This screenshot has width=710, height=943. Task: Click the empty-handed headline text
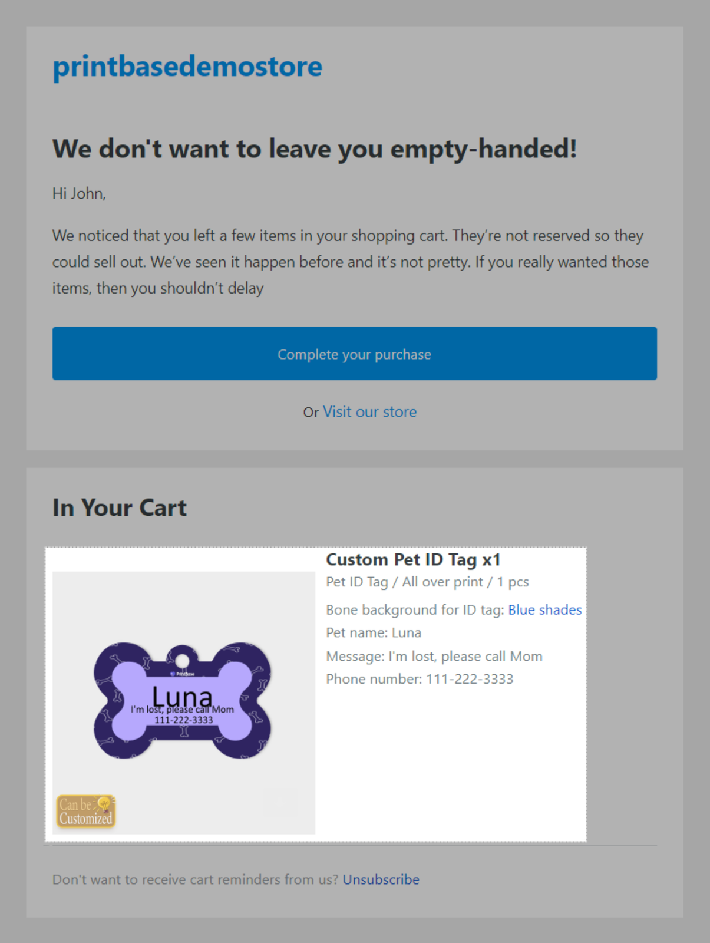click(315, 149)
